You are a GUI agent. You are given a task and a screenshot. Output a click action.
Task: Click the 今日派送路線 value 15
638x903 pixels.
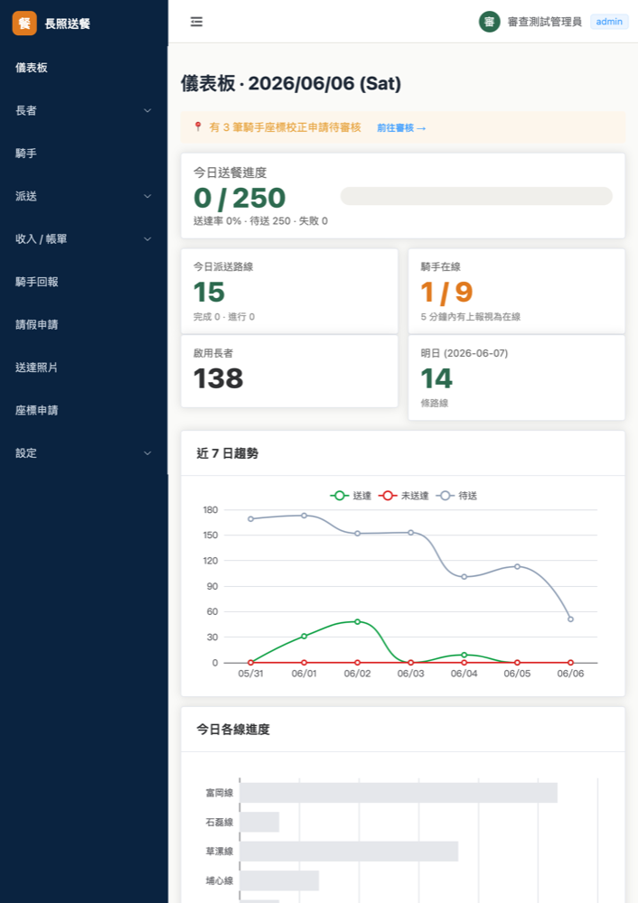pos(210,292)
